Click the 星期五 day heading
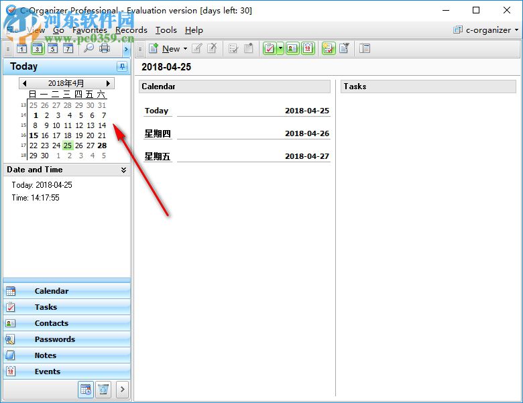523x403 pixels. [x=158, y=156]
